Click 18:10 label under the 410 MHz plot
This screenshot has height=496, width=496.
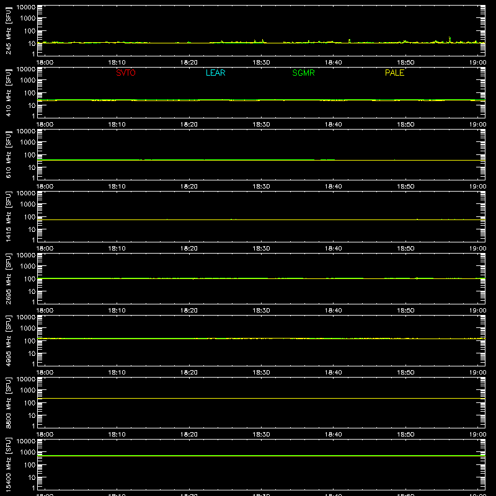pos(117,125)
